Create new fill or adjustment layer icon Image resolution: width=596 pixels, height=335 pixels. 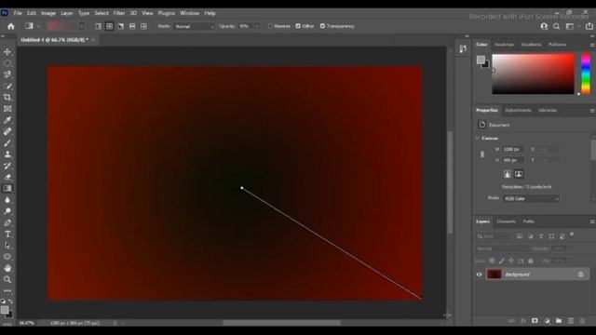tap(547, 321)
